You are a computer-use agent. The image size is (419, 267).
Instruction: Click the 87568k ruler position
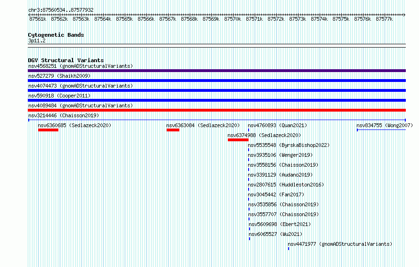click(x=189, y=19)
